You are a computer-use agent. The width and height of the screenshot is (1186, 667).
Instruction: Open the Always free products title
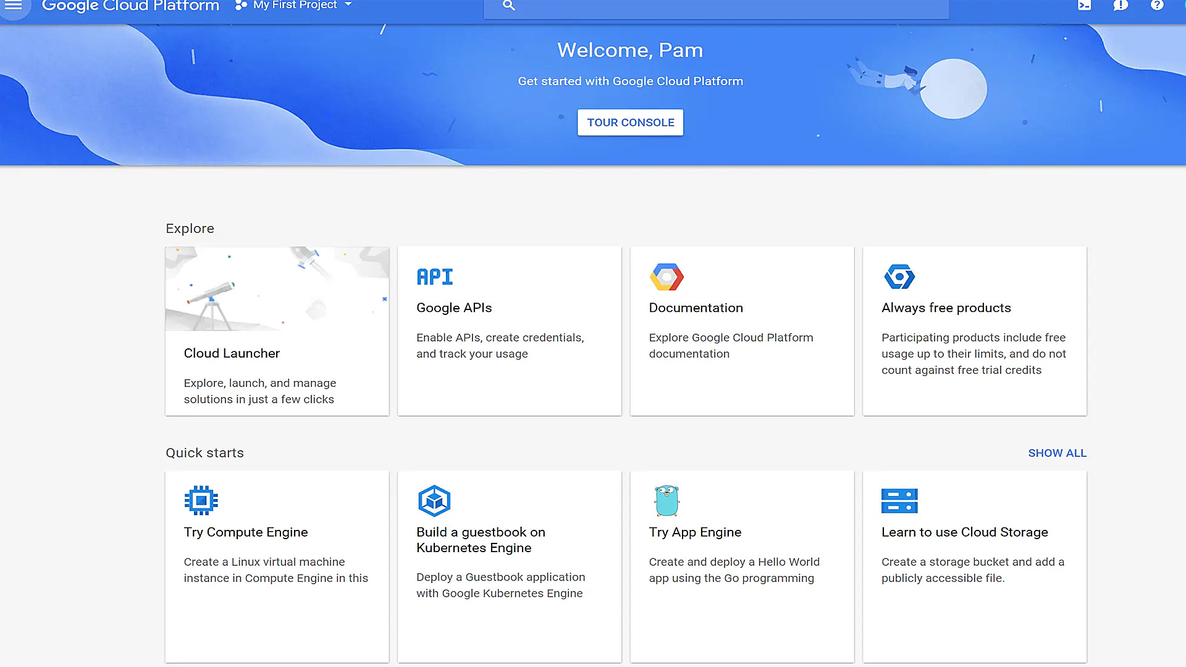946,308
